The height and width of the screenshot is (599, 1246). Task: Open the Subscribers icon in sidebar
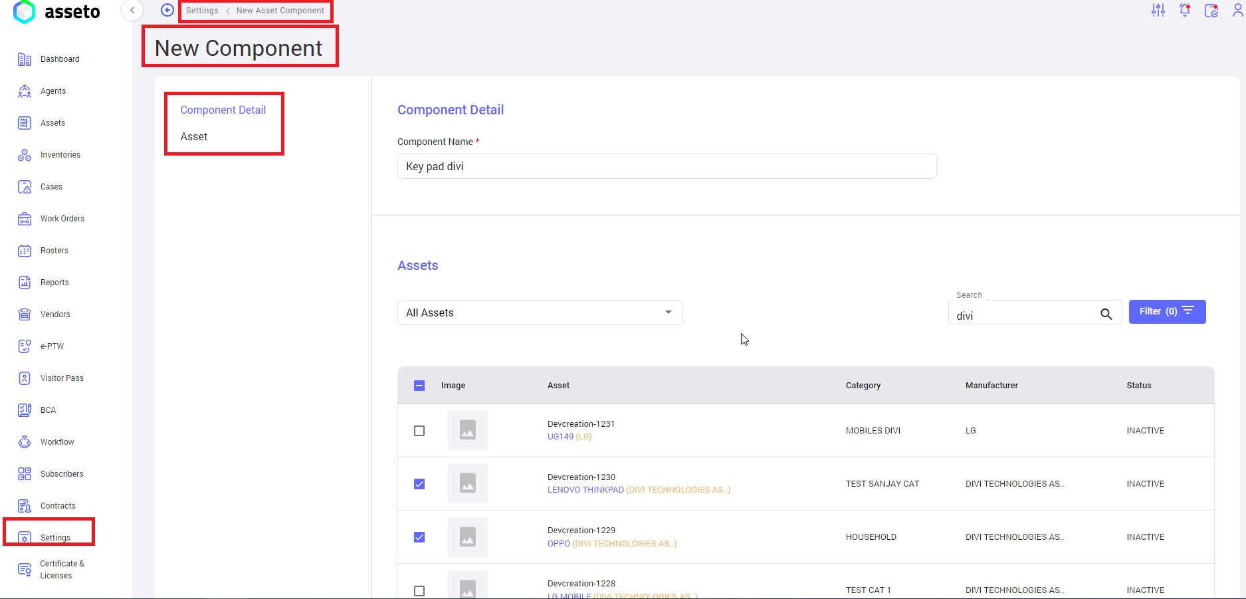tap(25, 474)
